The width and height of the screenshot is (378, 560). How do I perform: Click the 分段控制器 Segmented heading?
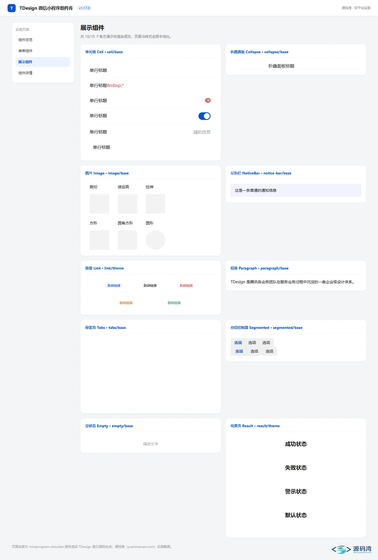(x=266, y=328)
